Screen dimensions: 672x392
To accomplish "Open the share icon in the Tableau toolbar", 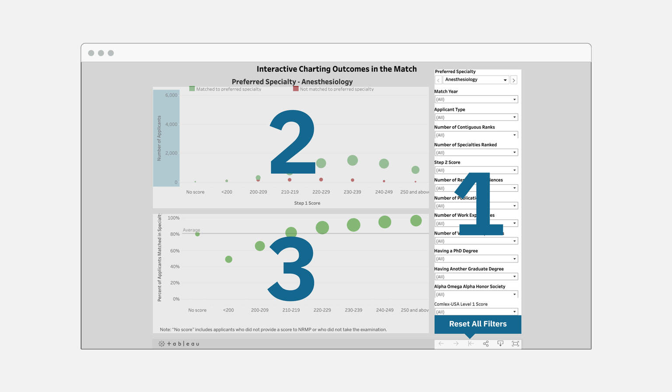I will coord(486,344).
